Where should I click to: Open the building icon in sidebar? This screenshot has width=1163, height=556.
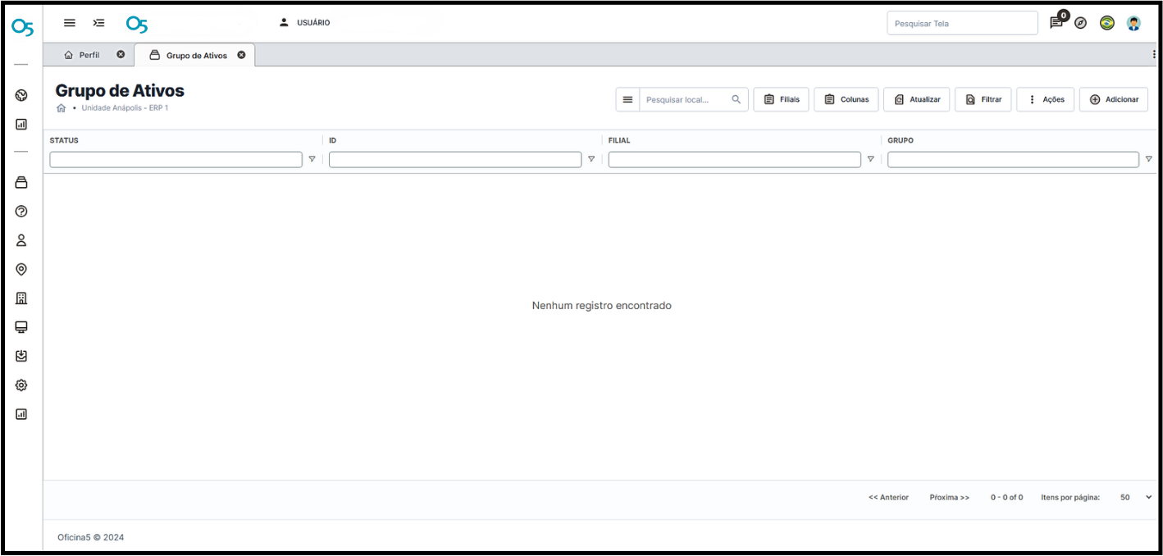(x=21, y=299)
